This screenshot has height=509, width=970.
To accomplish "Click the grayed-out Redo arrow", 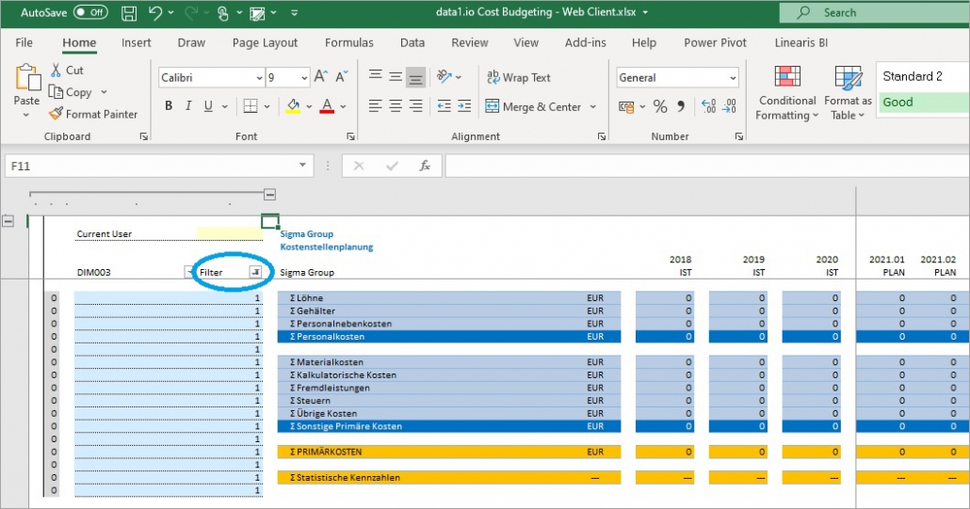I will click(190, 13).
